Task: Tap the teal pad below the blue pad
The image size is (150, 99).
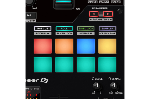Action: pyautogui.click(x=86, y=65)
